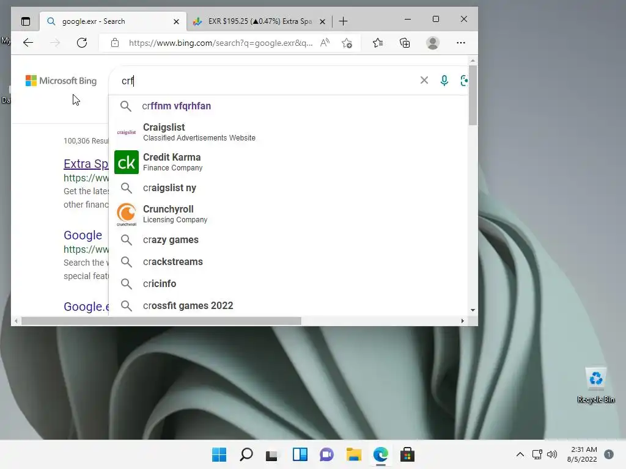The image size is (626, 469).
Task: Click the Microsoft Bing logo
Action: click(61, 81)
